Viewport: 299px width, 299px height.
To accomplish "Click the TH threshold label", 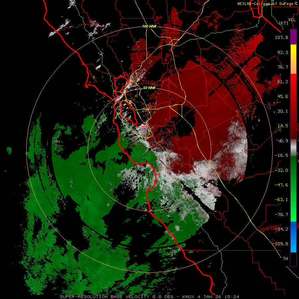I will (x=285, y=259).
